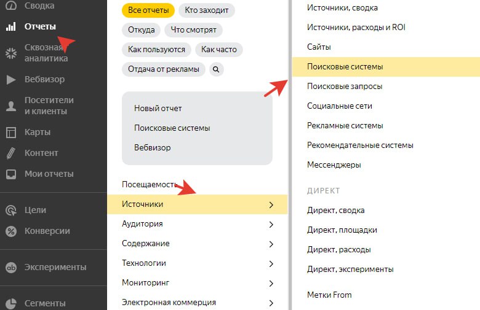Expand the Аудитория submenu chevron
Image resolution: width=480 pixels, height=310 pixels.
[x=271, y=225]
